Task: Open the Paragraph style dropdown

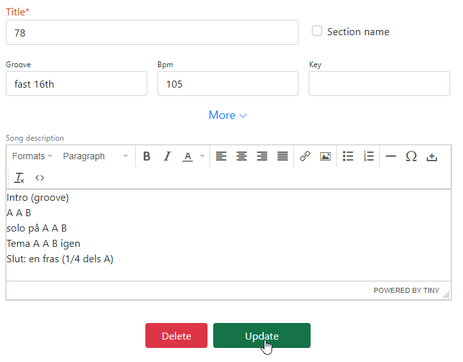Action: point(95,156)
